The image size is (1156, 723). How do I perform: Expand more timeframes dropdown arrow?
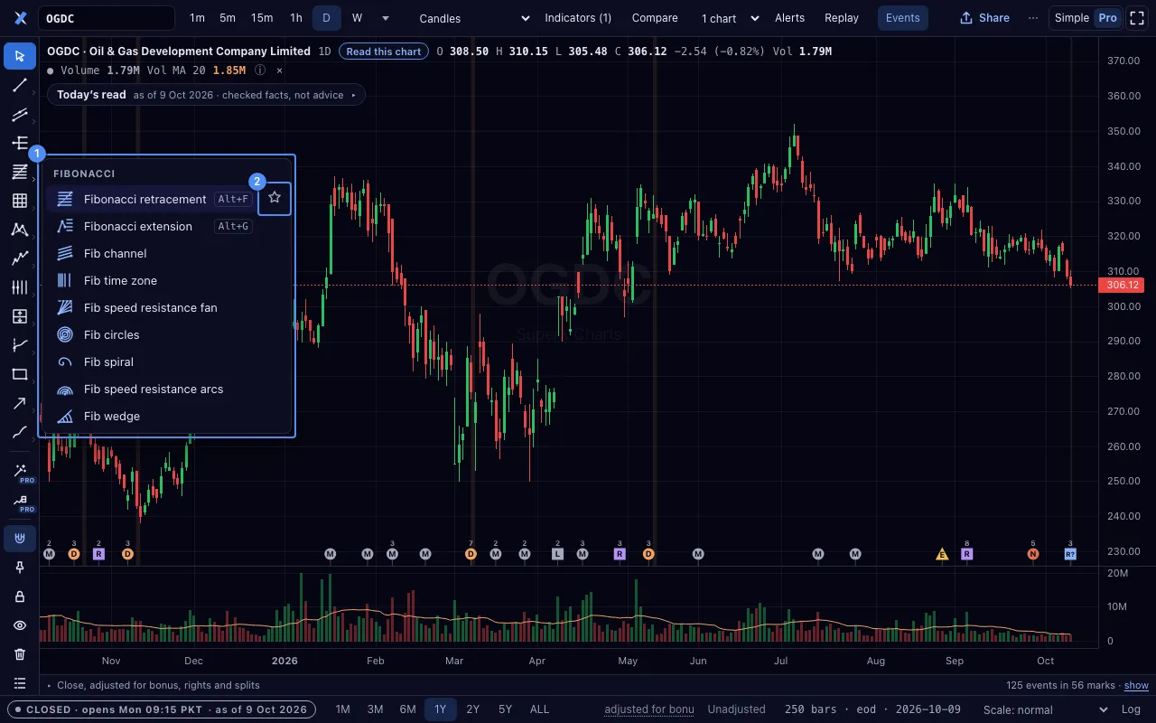386,18
